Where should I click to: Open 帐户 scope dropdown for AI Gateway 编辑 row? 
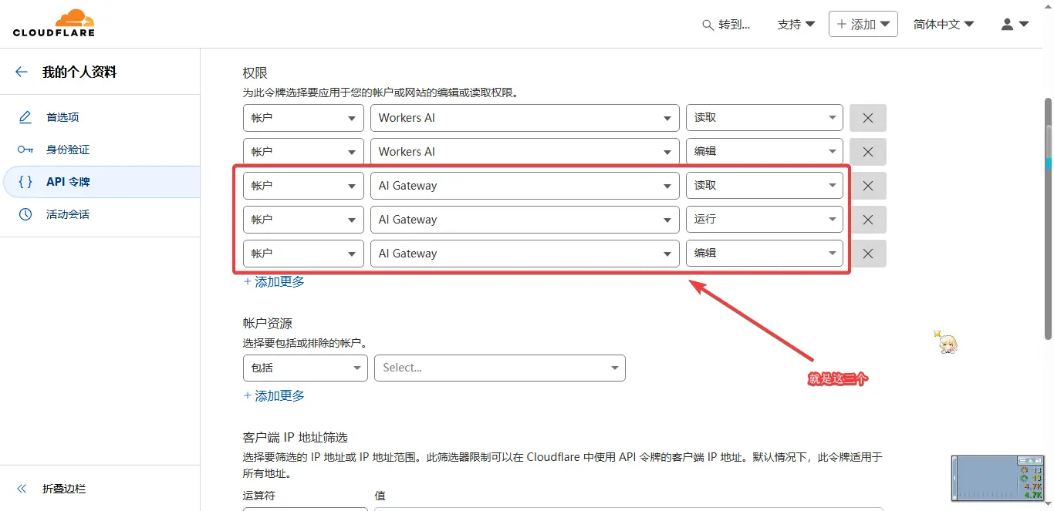(x=303, y=254)
